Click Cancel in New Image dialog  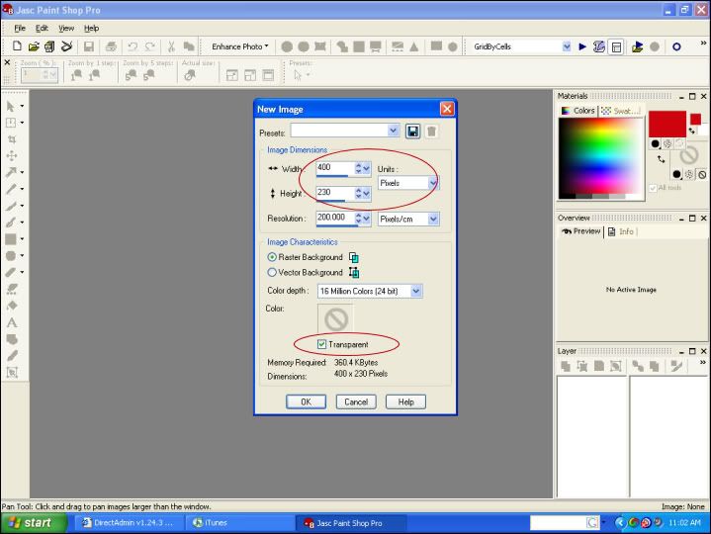356,401
